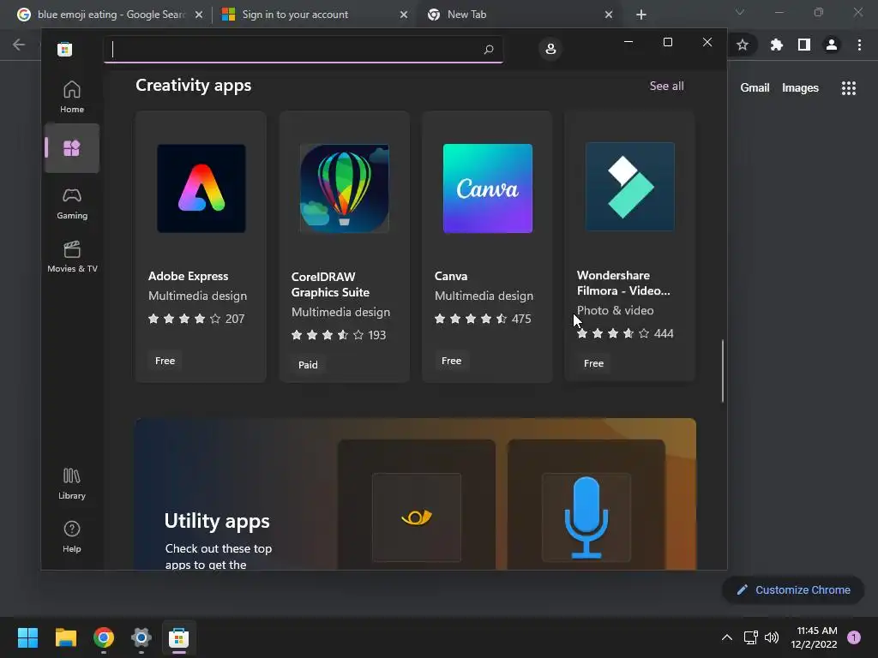Open Chrome three-dot menu

click(x=859, y=45)
